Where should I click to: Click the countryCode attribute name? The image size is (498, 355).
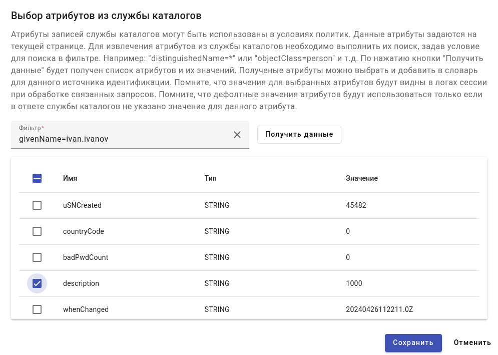83,231
